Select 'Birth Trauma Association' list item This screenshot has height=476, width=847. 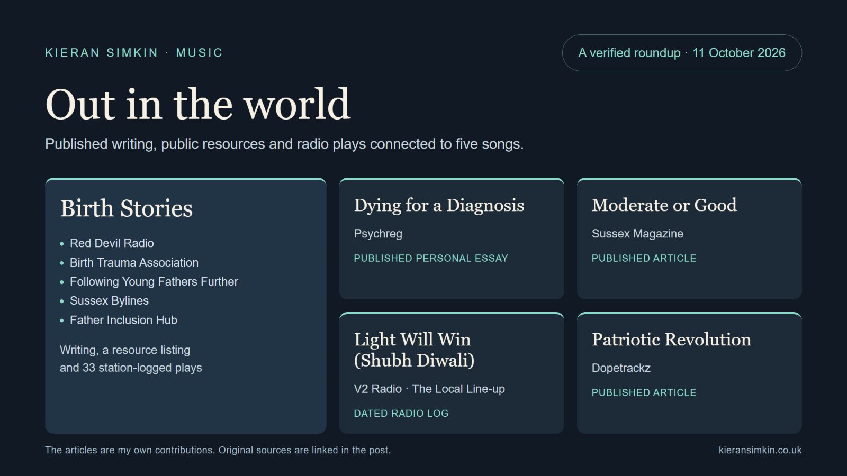[134, 262]
